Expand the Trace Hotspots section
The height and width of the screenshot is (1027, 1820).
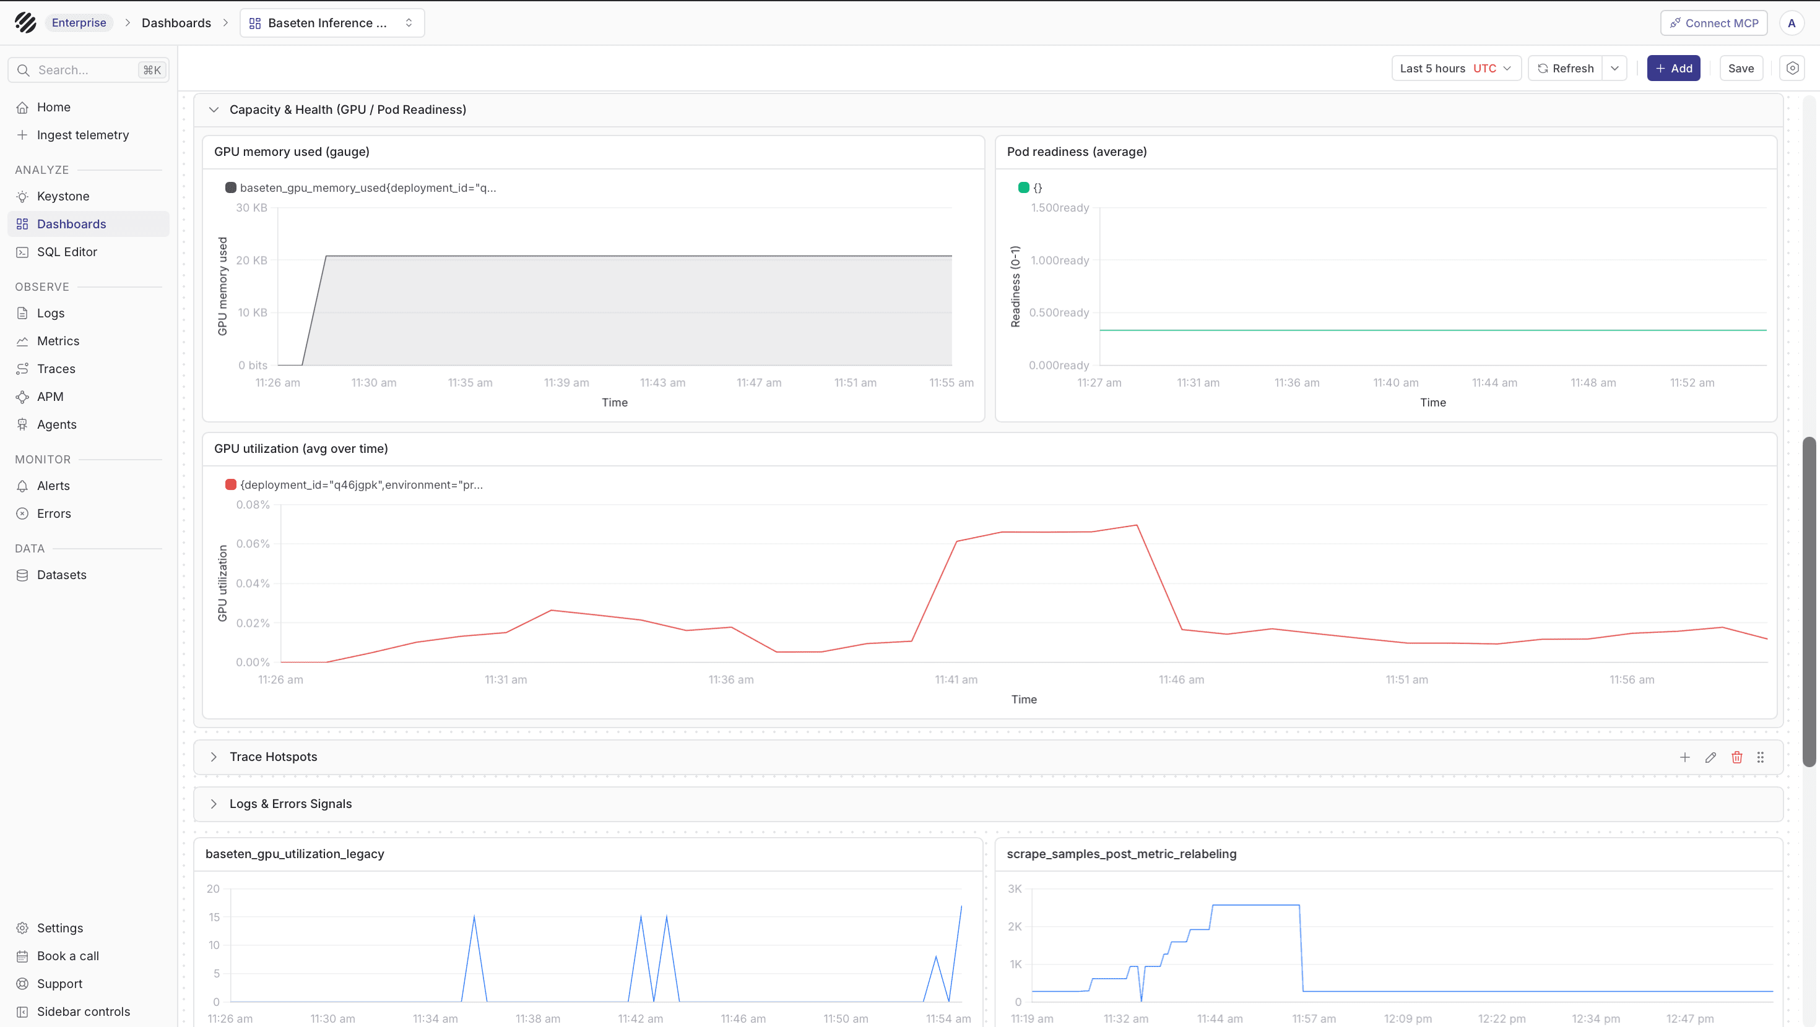point(214,757)
